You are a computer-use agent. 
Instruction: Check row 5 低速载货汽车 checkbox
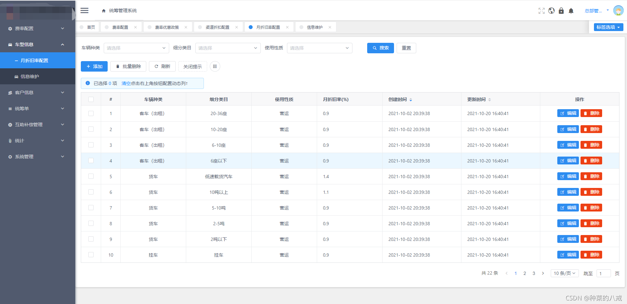coord(91,176)
